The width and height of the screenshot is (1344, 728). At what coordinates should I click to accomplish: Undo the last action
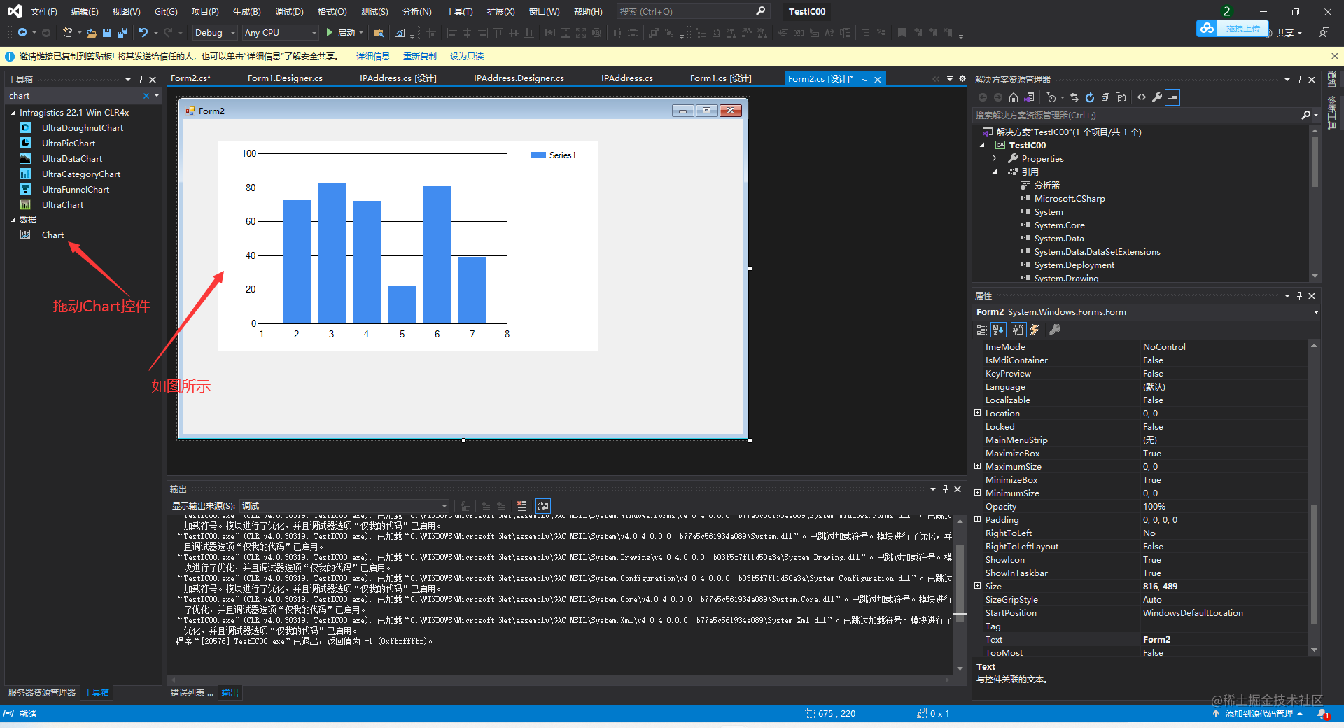143,33
